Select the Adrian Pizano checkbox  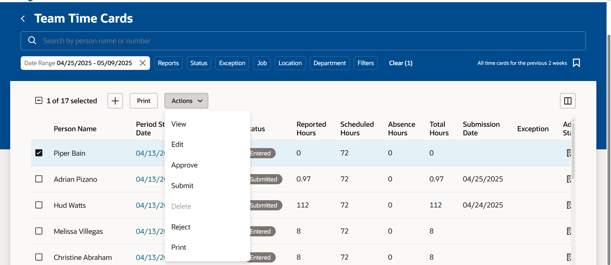coord(39,179)
